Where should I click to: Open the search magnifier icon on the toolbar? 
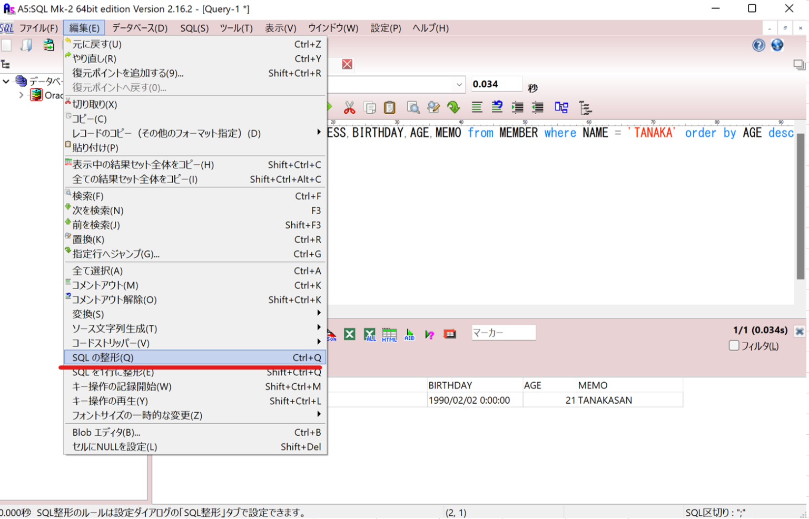413,107
